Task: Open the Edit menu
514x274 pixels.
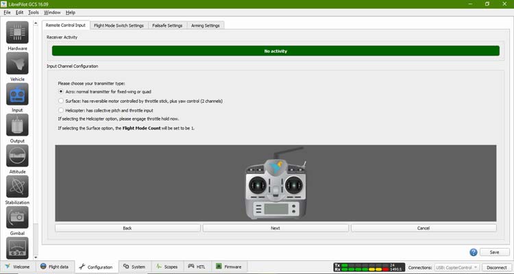Action: (19, 12)
